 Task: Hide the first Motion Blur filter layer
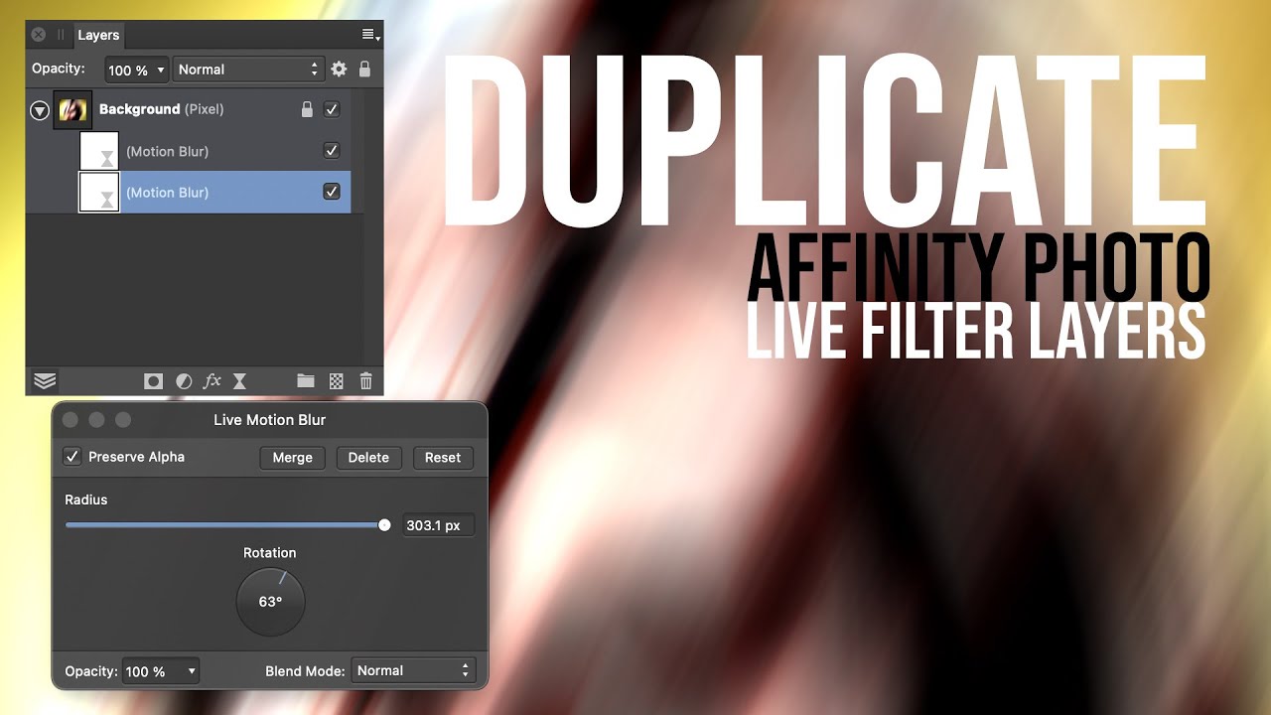click(332, 151)
